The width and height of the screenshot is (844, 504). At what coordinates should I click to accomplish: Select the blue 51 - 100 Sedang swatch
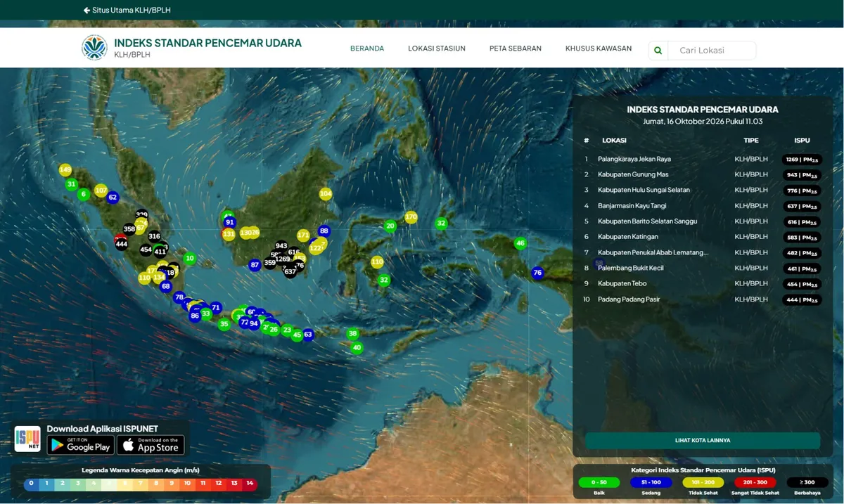pos(651,483)
